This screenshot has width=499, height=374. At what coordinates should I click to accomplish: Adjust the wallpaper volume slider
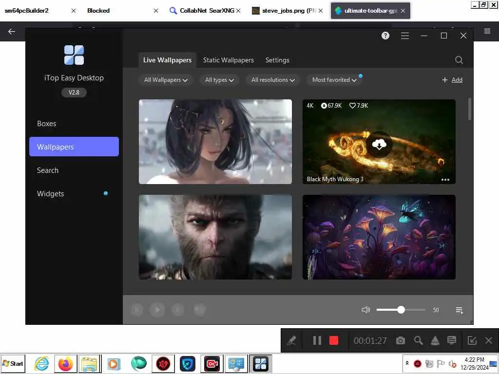(401, 310)
